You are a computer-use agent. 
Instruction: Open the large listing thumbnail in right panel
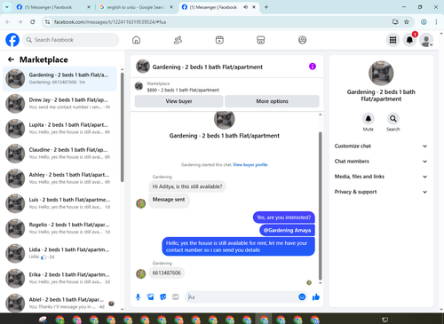(381, 73)
